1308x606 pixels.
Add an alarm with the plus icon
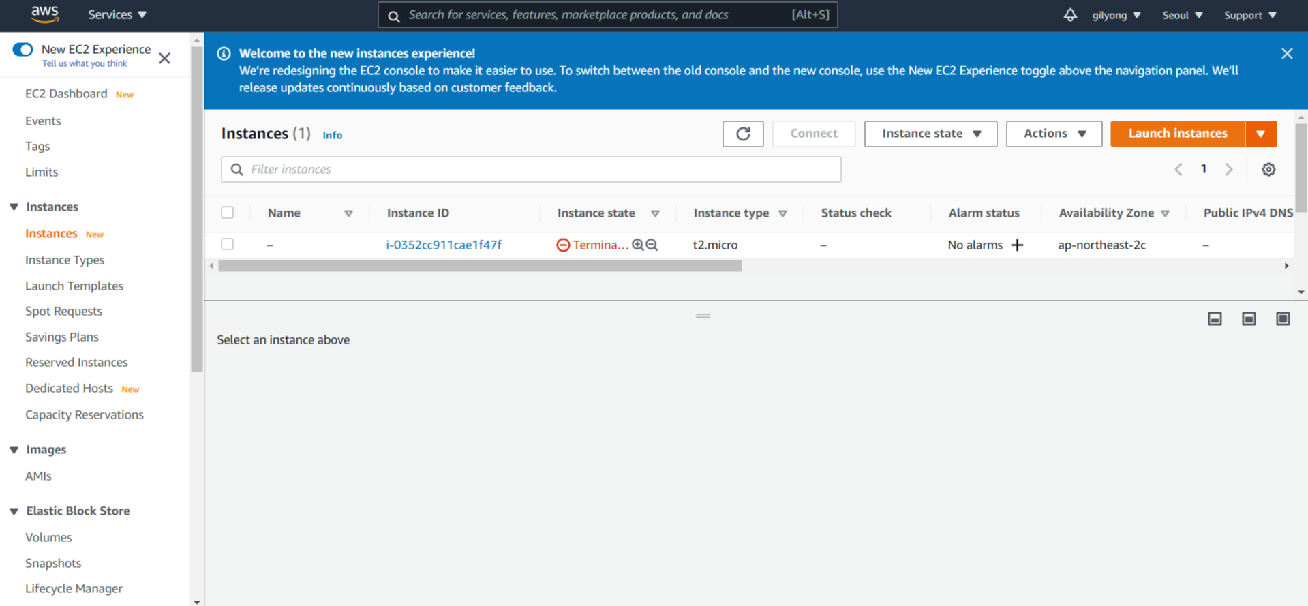point(1017,245)
